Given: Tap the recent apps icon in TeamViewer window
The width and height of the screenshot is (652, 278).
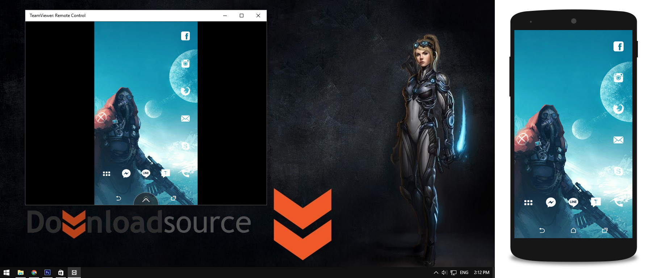Looking at the screenshot, I should click(174, 198).
